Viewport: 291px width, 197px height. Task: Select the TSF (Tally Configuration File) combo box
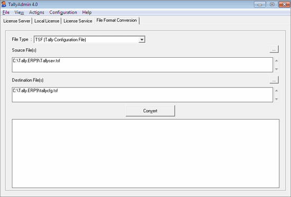click(x=89, y=40)
